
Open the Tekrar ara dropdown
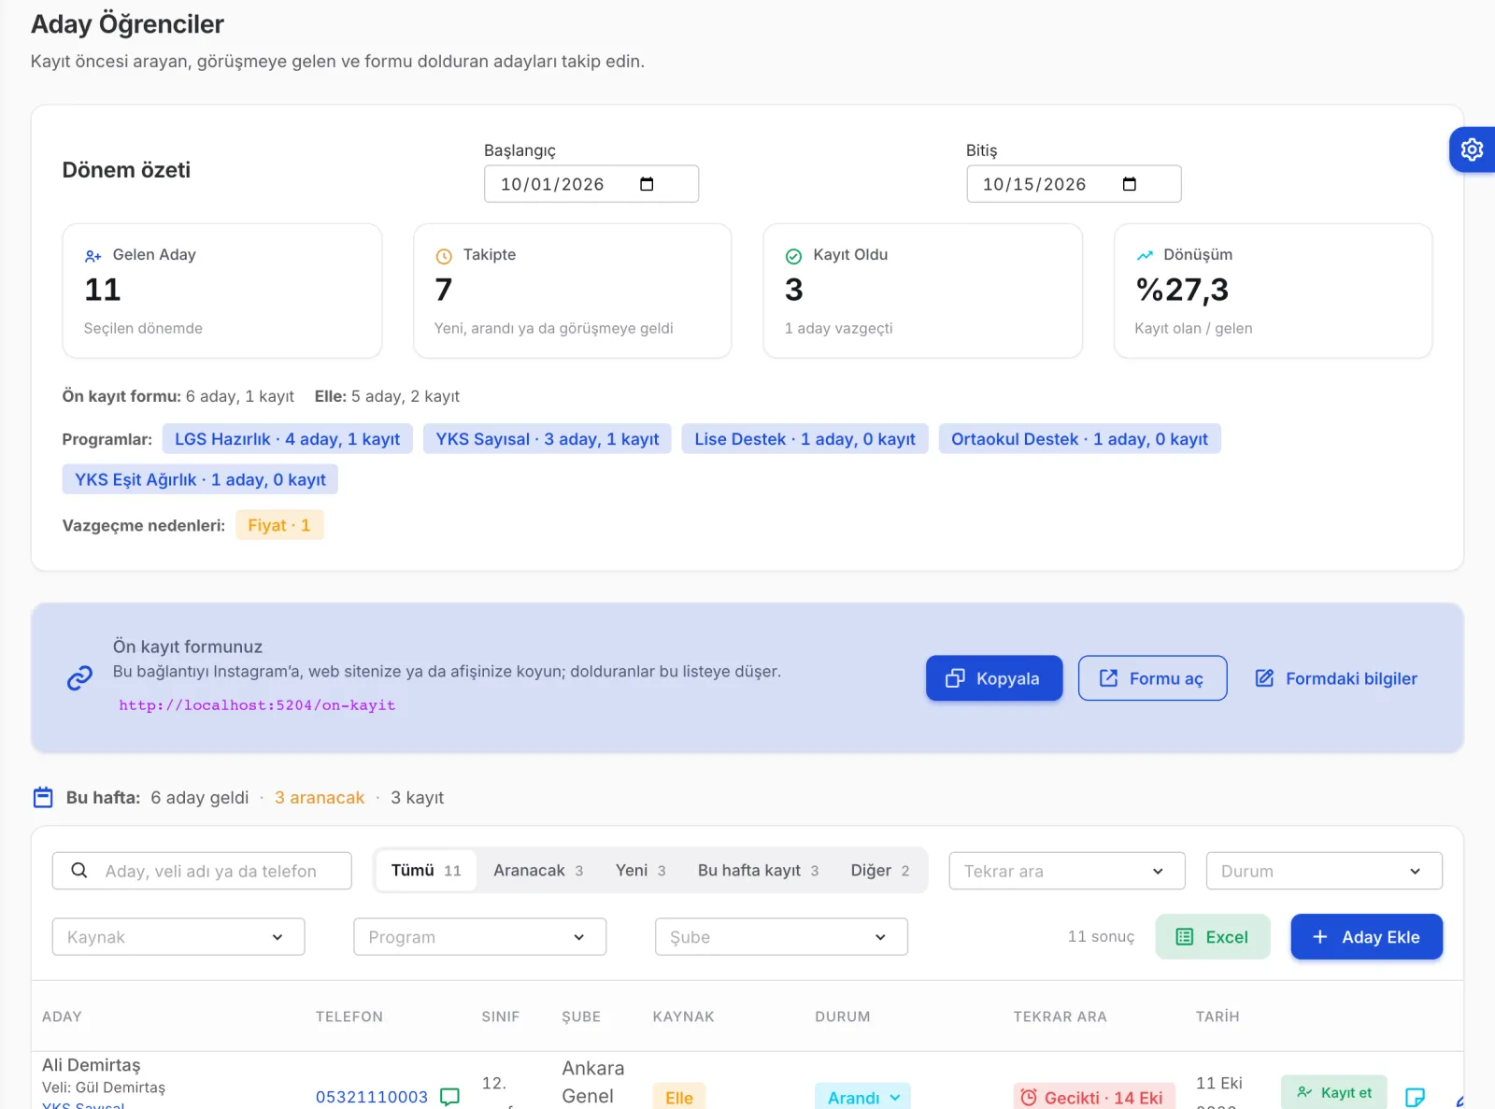click(1067, 871)
